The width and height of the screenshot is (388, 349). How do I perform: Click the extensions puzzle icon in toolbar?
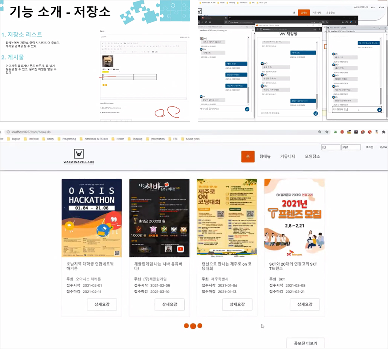coord(383,132)
